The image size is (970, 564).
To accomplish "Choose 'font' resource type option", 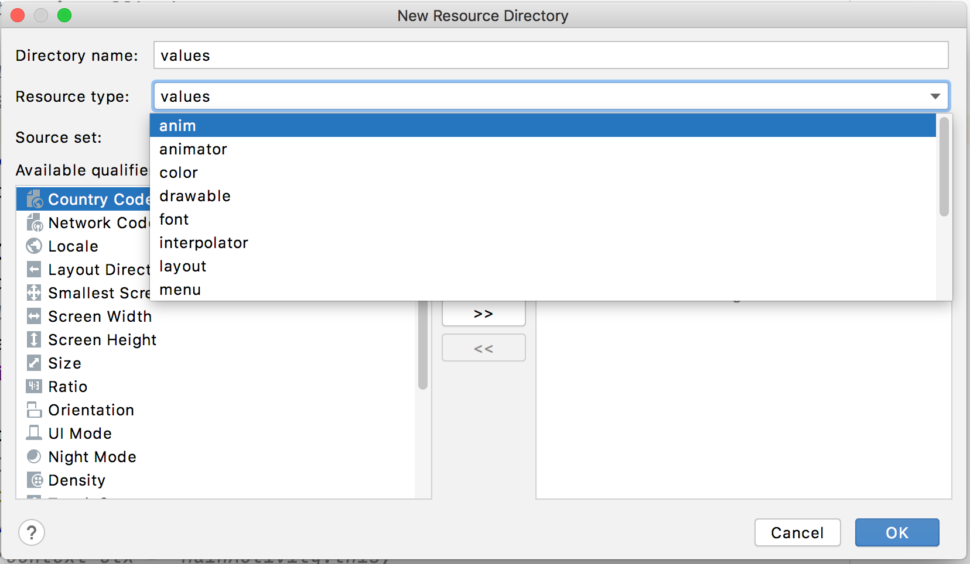I will pos(174,219).
